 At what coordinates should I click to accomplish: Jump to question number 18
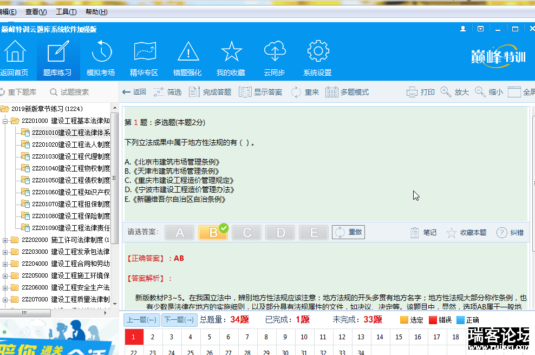click(455, 337)
